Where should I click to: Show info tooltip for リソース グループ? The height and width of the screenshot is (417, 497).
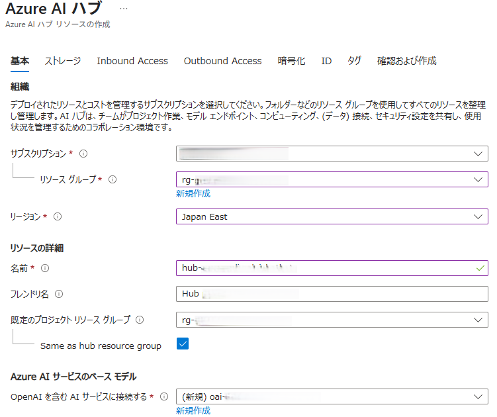point(113,179)
